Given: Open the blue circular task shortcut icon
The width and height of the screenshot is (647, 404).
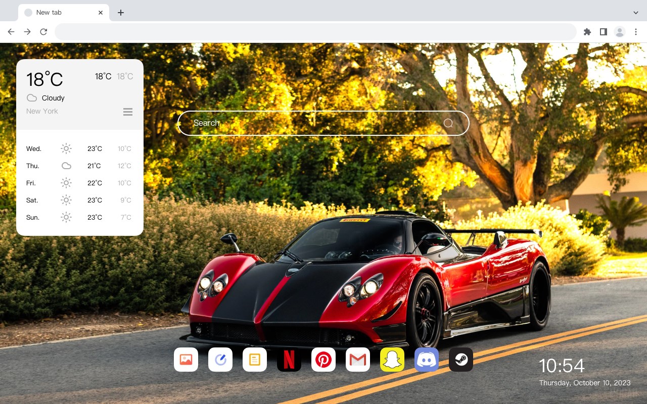Looking at the screenshot, I should [220, 360].
